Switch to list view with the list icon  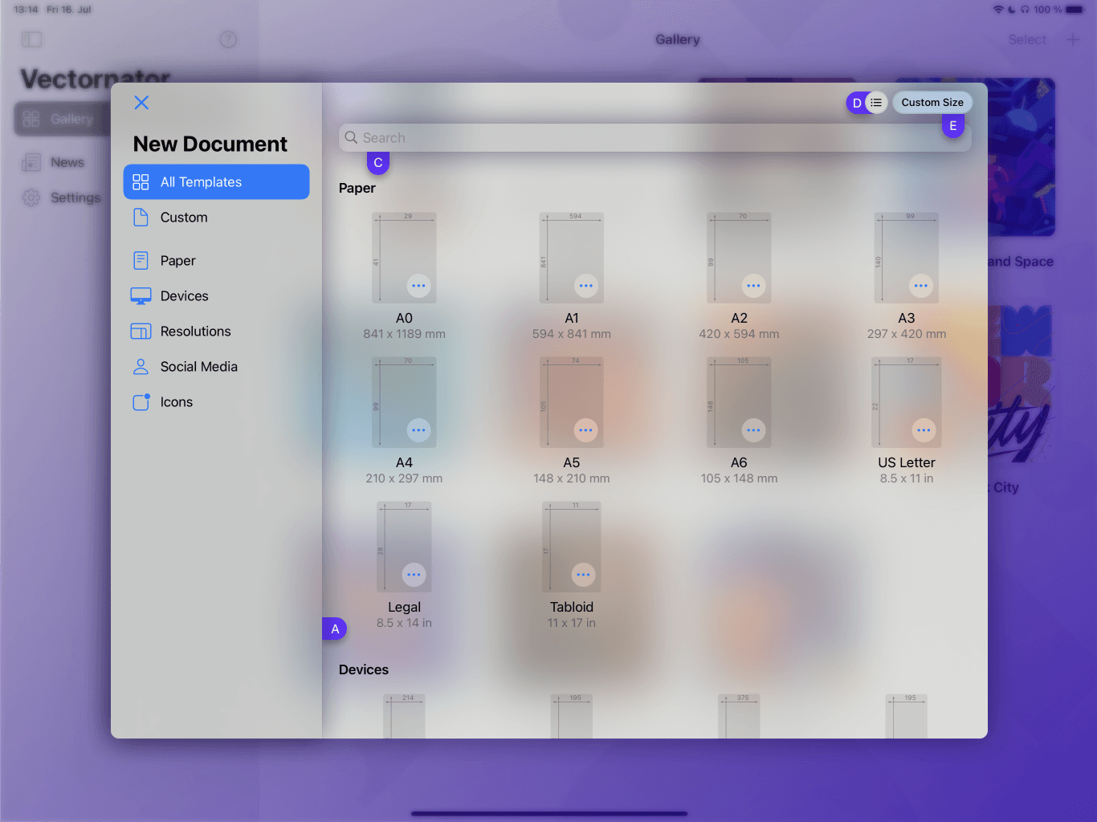876,103
